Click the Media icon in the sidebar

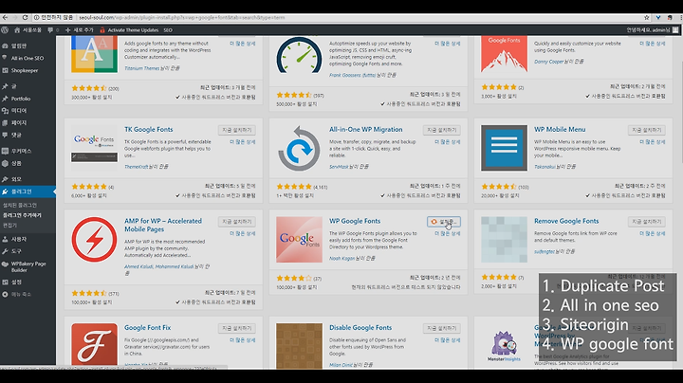pos(6,111)
